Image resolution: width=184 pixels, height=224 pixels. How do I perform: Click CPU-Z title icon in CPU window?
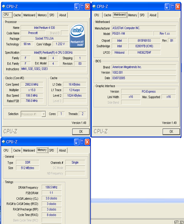coord(4,6)
